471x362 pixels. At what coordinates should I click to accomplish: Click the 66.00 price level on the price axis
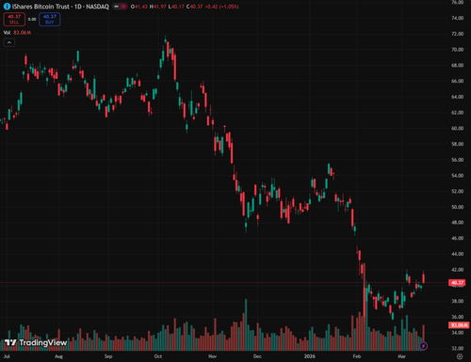pyautogui.click(x=457, y=81)
